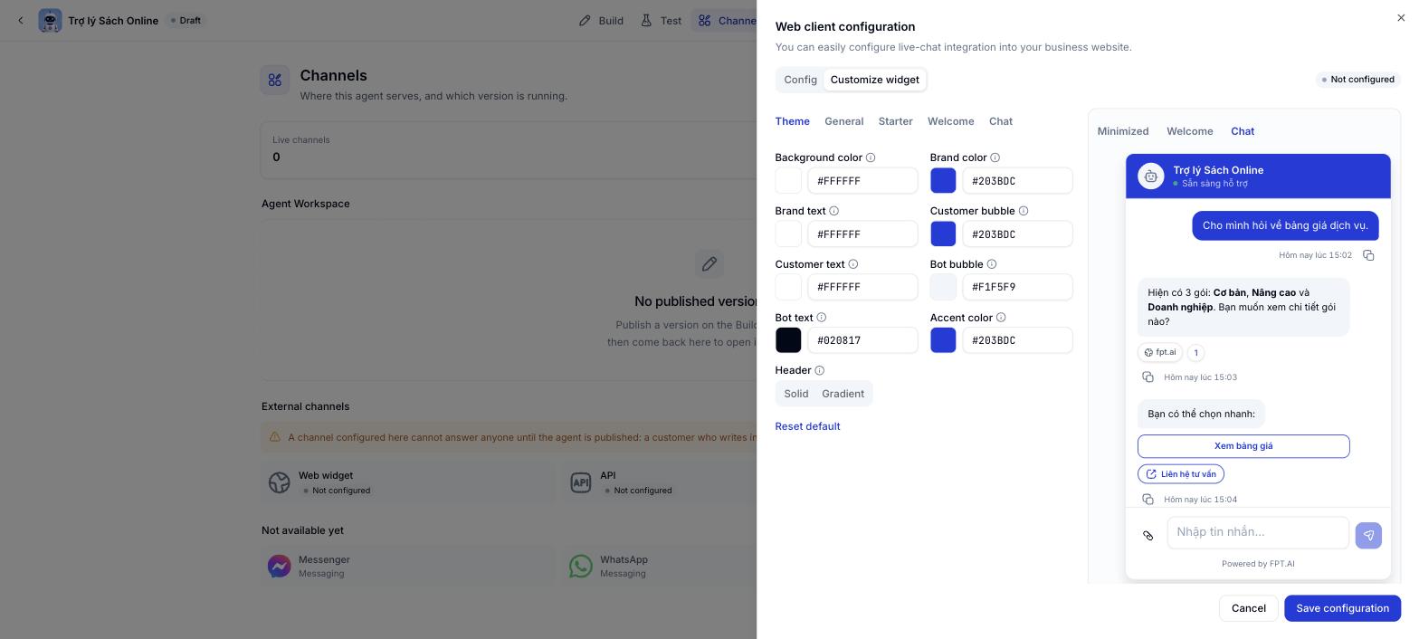Click the Nhập tin nhắn message input
Screen dimensions: 1419x639
click(1258, 533)
